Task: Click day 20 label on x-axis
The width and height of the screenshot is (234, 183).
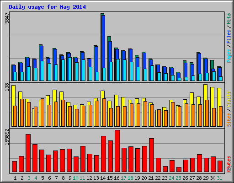Action: point(144,178)
